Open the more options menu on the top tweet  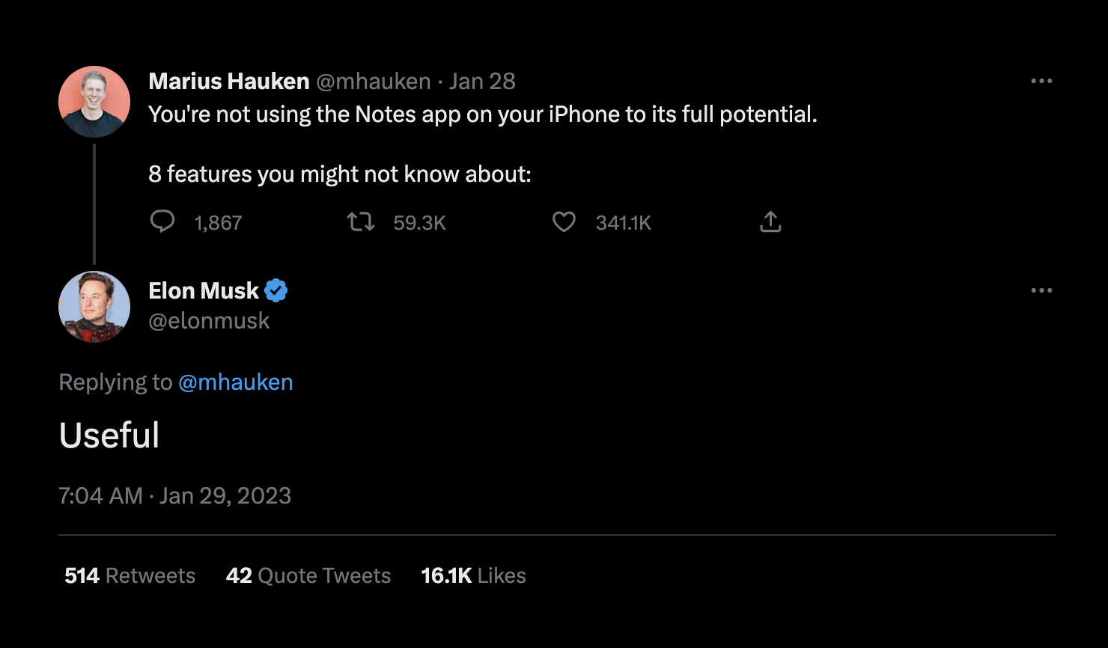[x=1042, y=81]
